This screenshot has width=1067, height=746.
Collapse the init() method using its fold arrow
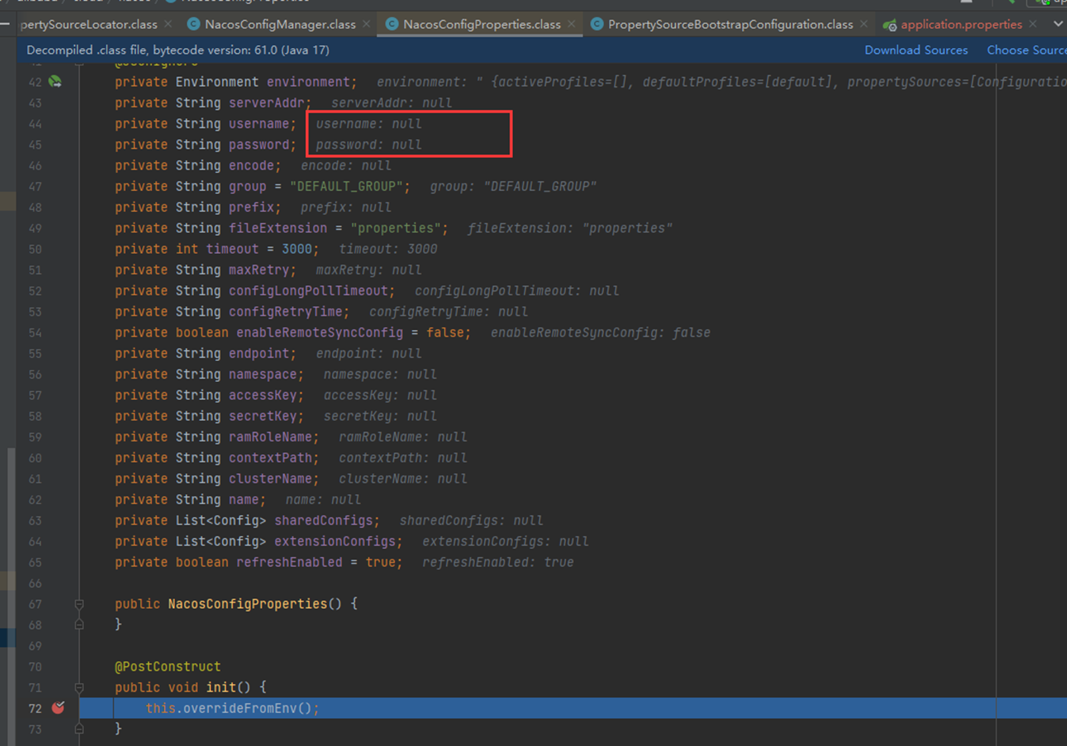(x=80, y=688)
